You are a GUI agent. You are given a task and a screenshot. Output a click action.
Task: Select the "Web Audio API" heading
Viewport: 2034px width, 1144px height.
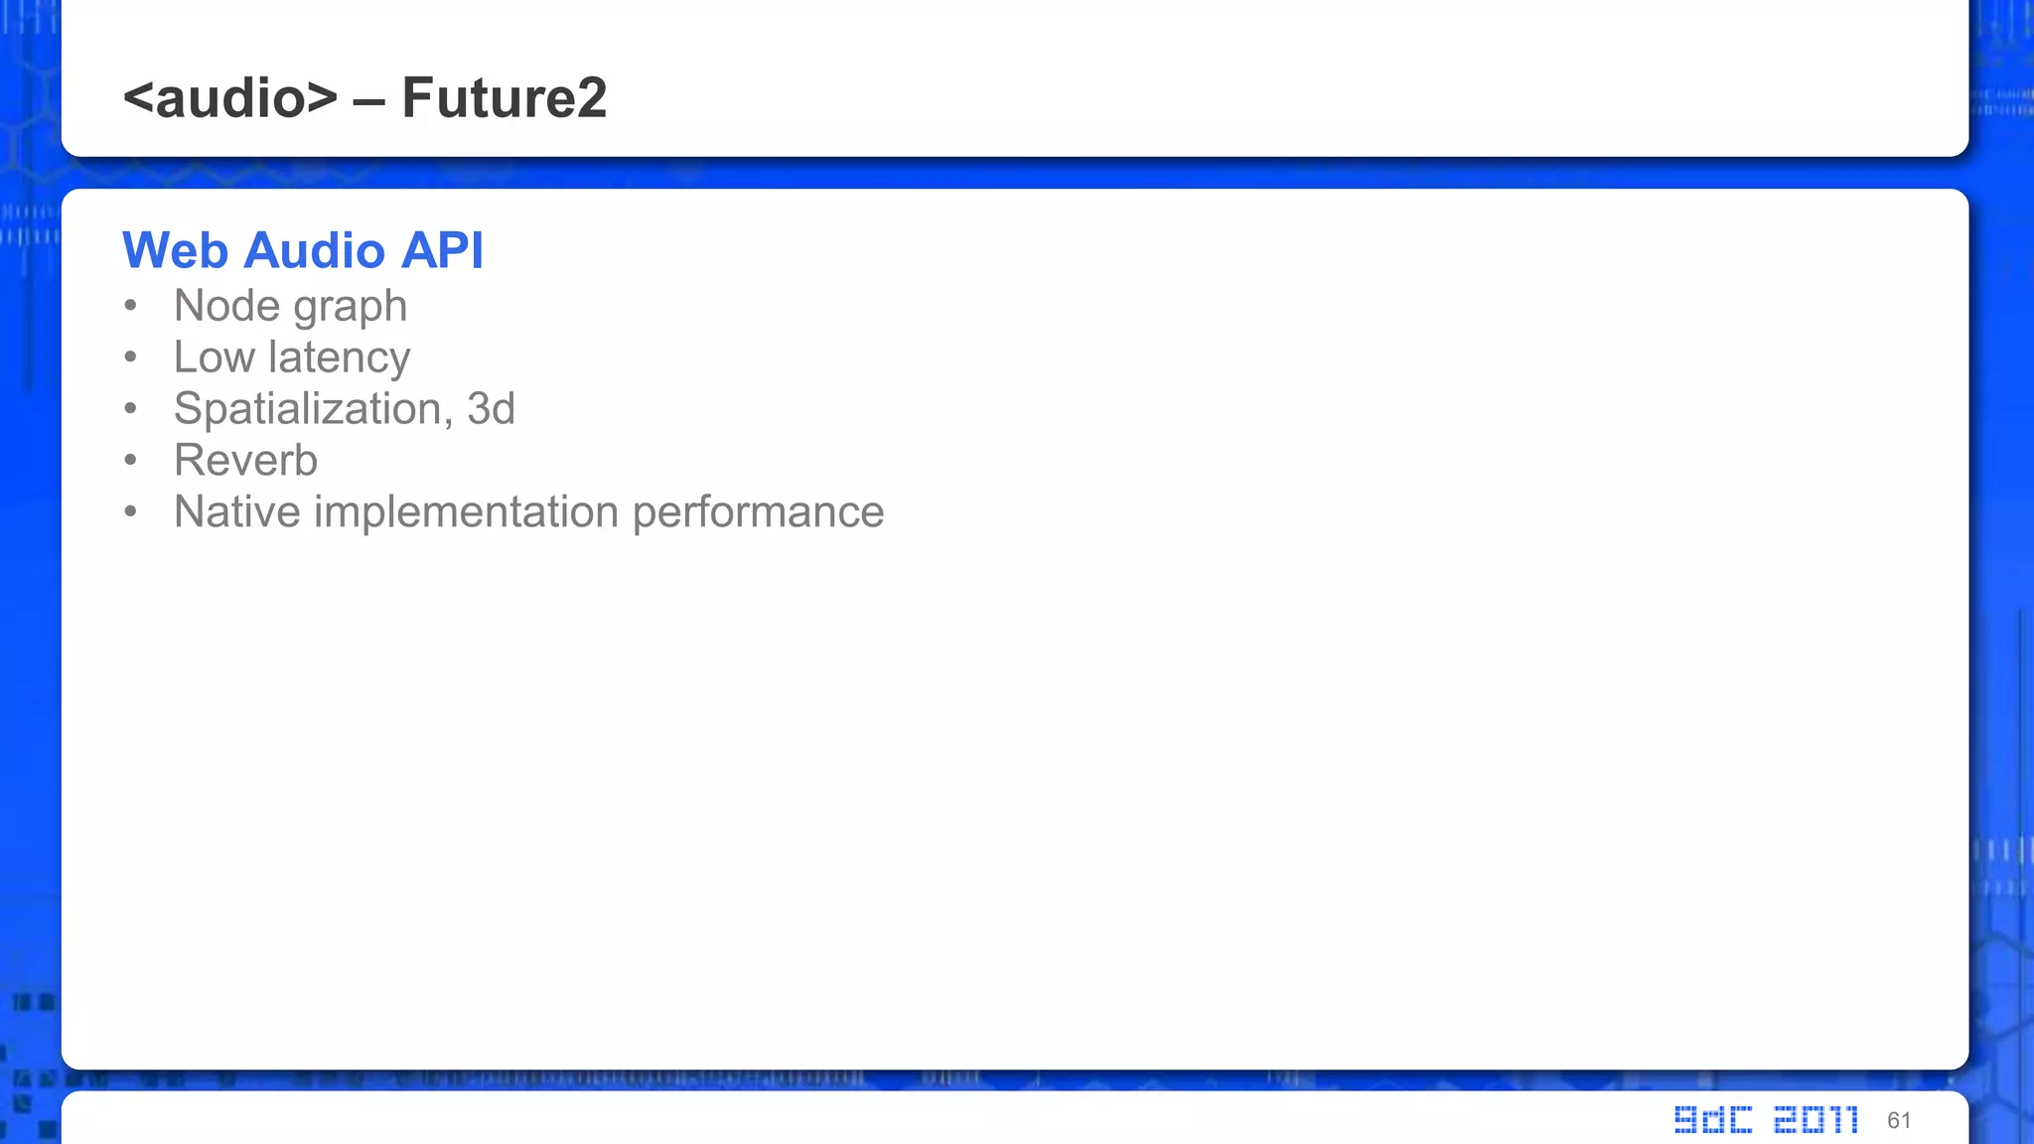click(x=302, y=250)
